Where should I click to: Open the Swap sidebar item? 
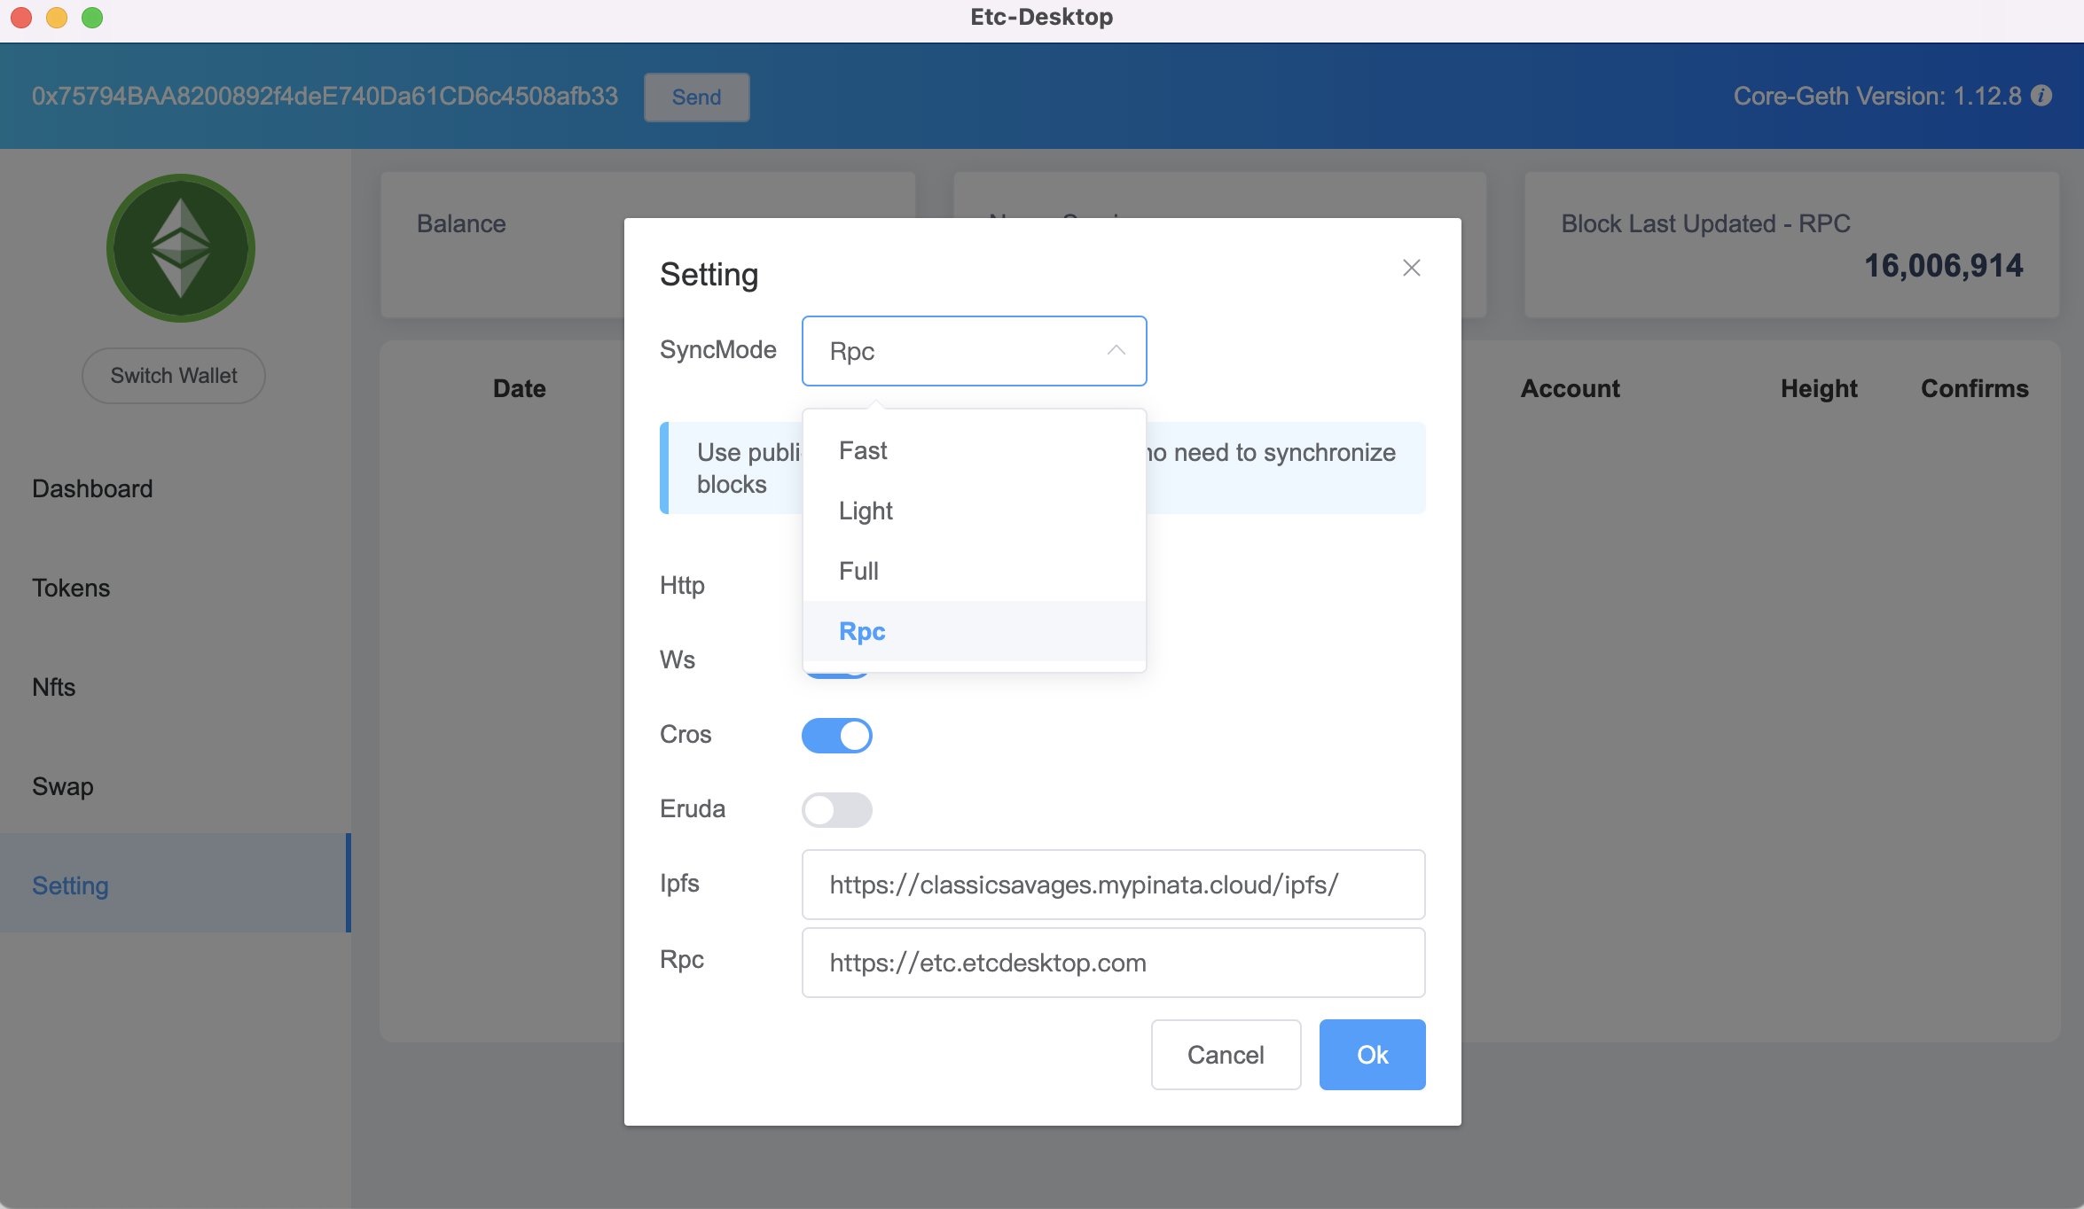(x=176, y=786)
